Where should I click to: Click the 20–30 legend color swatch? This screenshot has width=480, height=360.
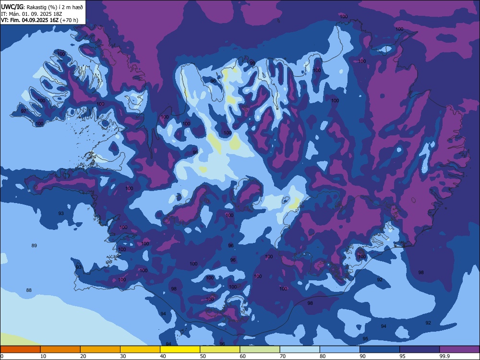(100, 349)
